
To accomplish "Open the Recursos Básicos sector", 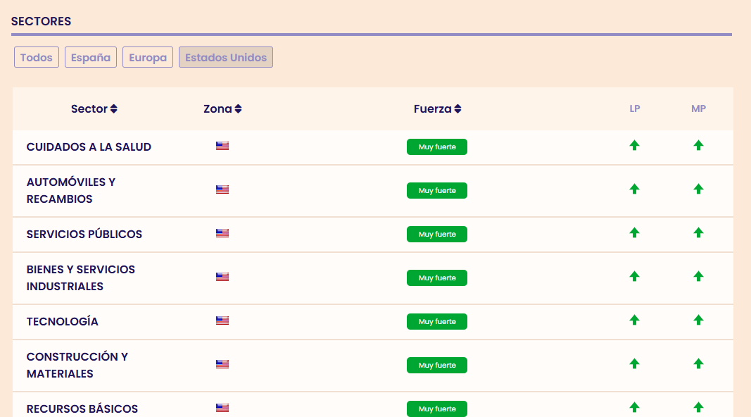I will (82, 409).
